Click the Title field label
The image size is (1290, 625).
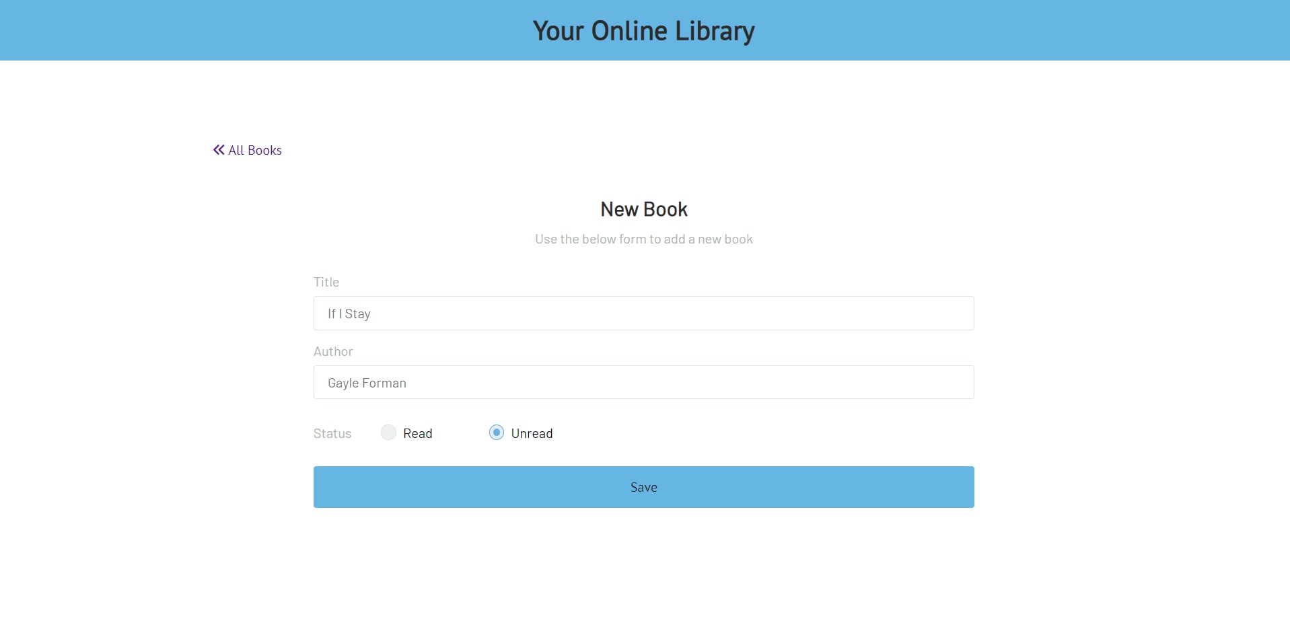(326, 282)
